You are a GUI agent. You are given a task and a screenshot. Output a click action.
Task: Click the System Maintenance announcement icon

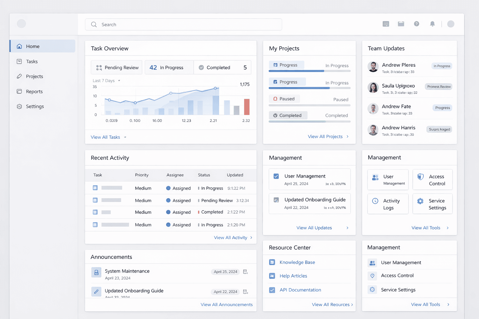click(x=96, y=272)
